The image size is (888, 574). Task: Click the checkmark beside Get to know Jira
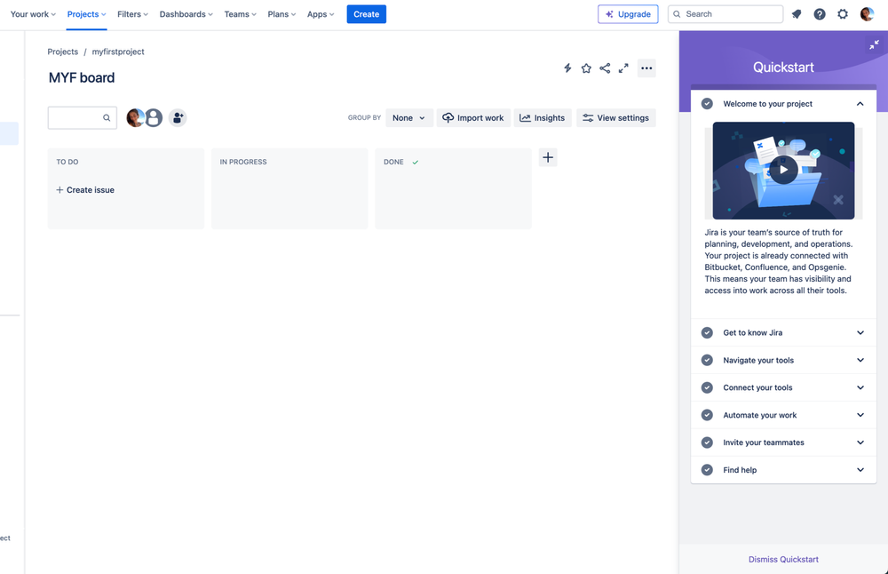coord(707,332)
